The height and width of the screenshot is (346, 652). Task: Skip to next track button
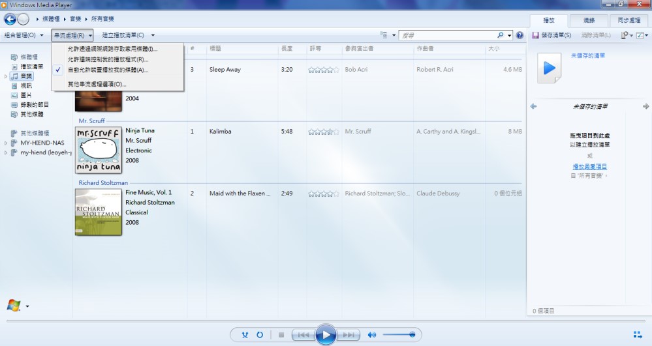pyautogui.click(x=349, y=335)
